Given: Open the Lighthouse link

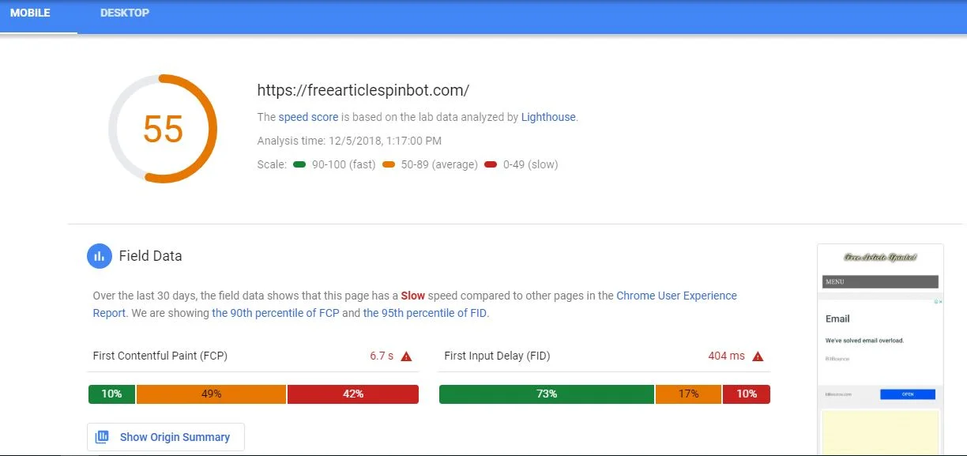Looking at the screenshot, I should coord(547,116).
